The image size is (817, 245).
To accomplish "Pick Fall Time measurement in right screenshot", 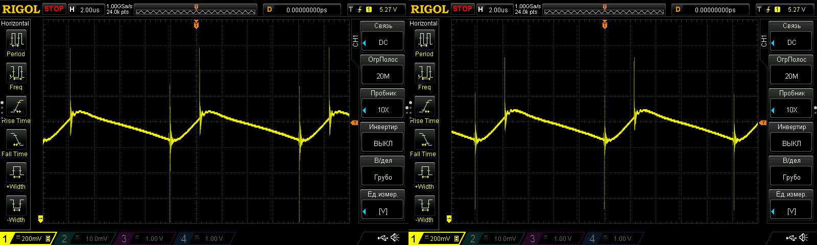I will tap(424, 140).
